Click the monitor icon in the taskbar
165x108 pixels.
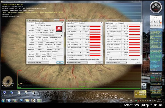21,101
